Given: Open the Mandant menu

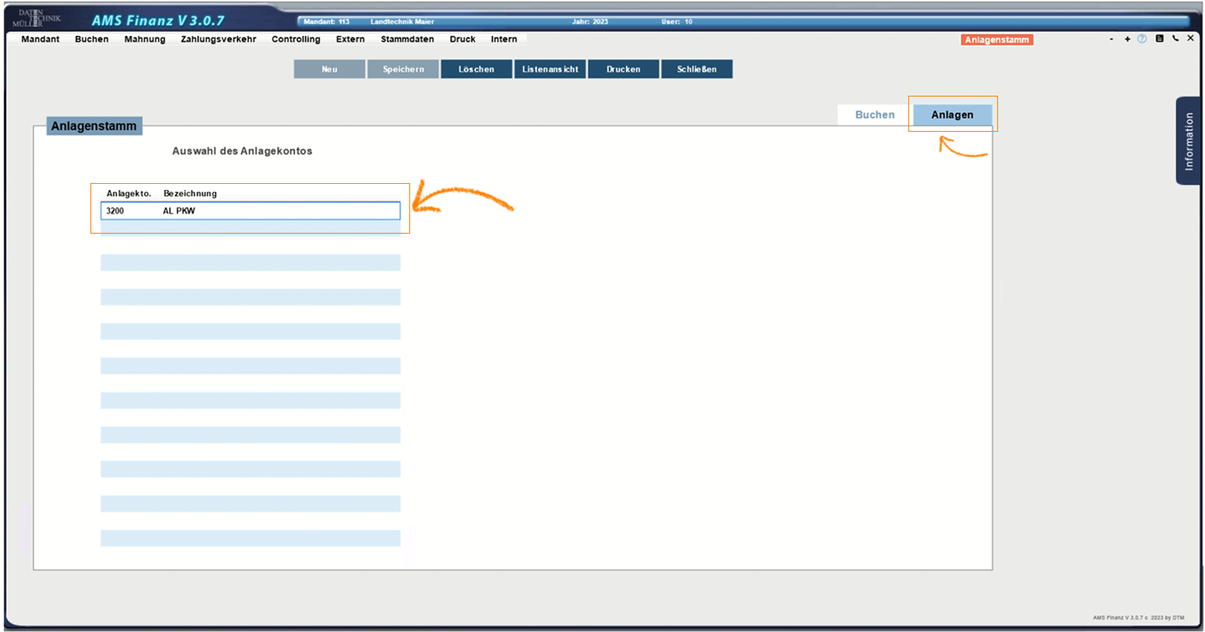Looking at the screenshot, I should click(x=40, y=39).
